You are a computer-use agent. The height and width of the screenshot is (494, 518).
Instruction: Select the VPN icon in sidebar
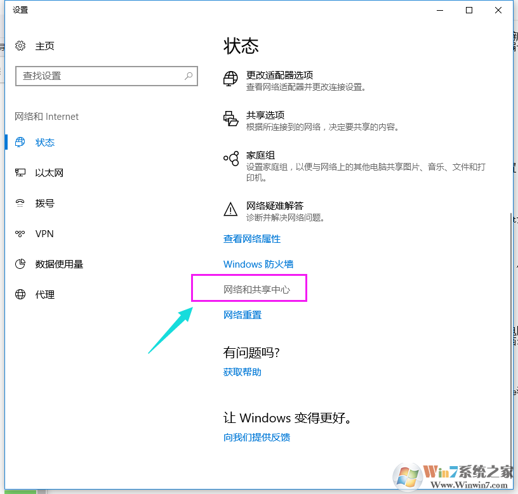[x=20, y=233]
